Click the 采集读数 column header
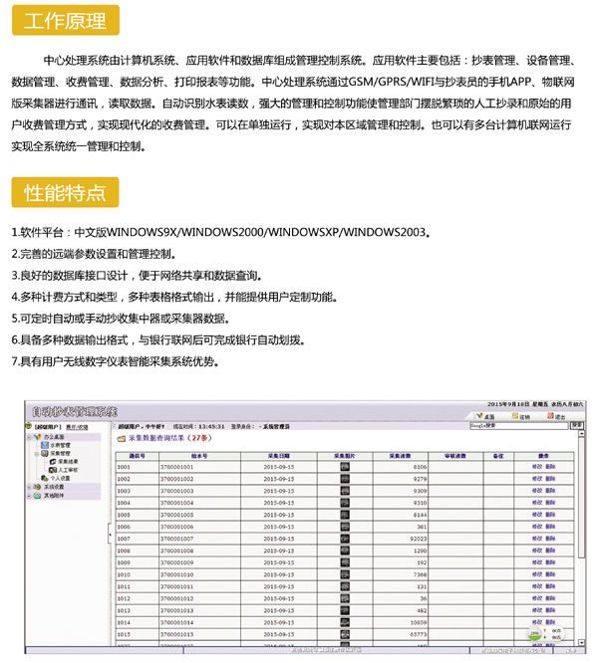Screen dimensions: 598x663 (x=401, y=456)
